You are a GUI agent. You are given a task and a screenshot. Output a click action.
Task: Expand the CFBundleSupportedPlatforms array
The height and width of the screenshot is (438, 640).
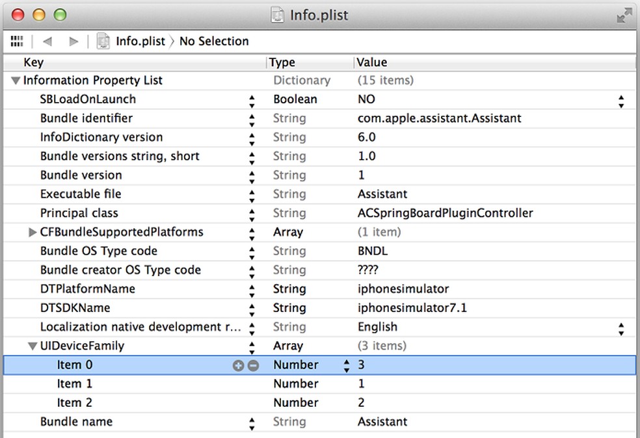click(33, 232)
